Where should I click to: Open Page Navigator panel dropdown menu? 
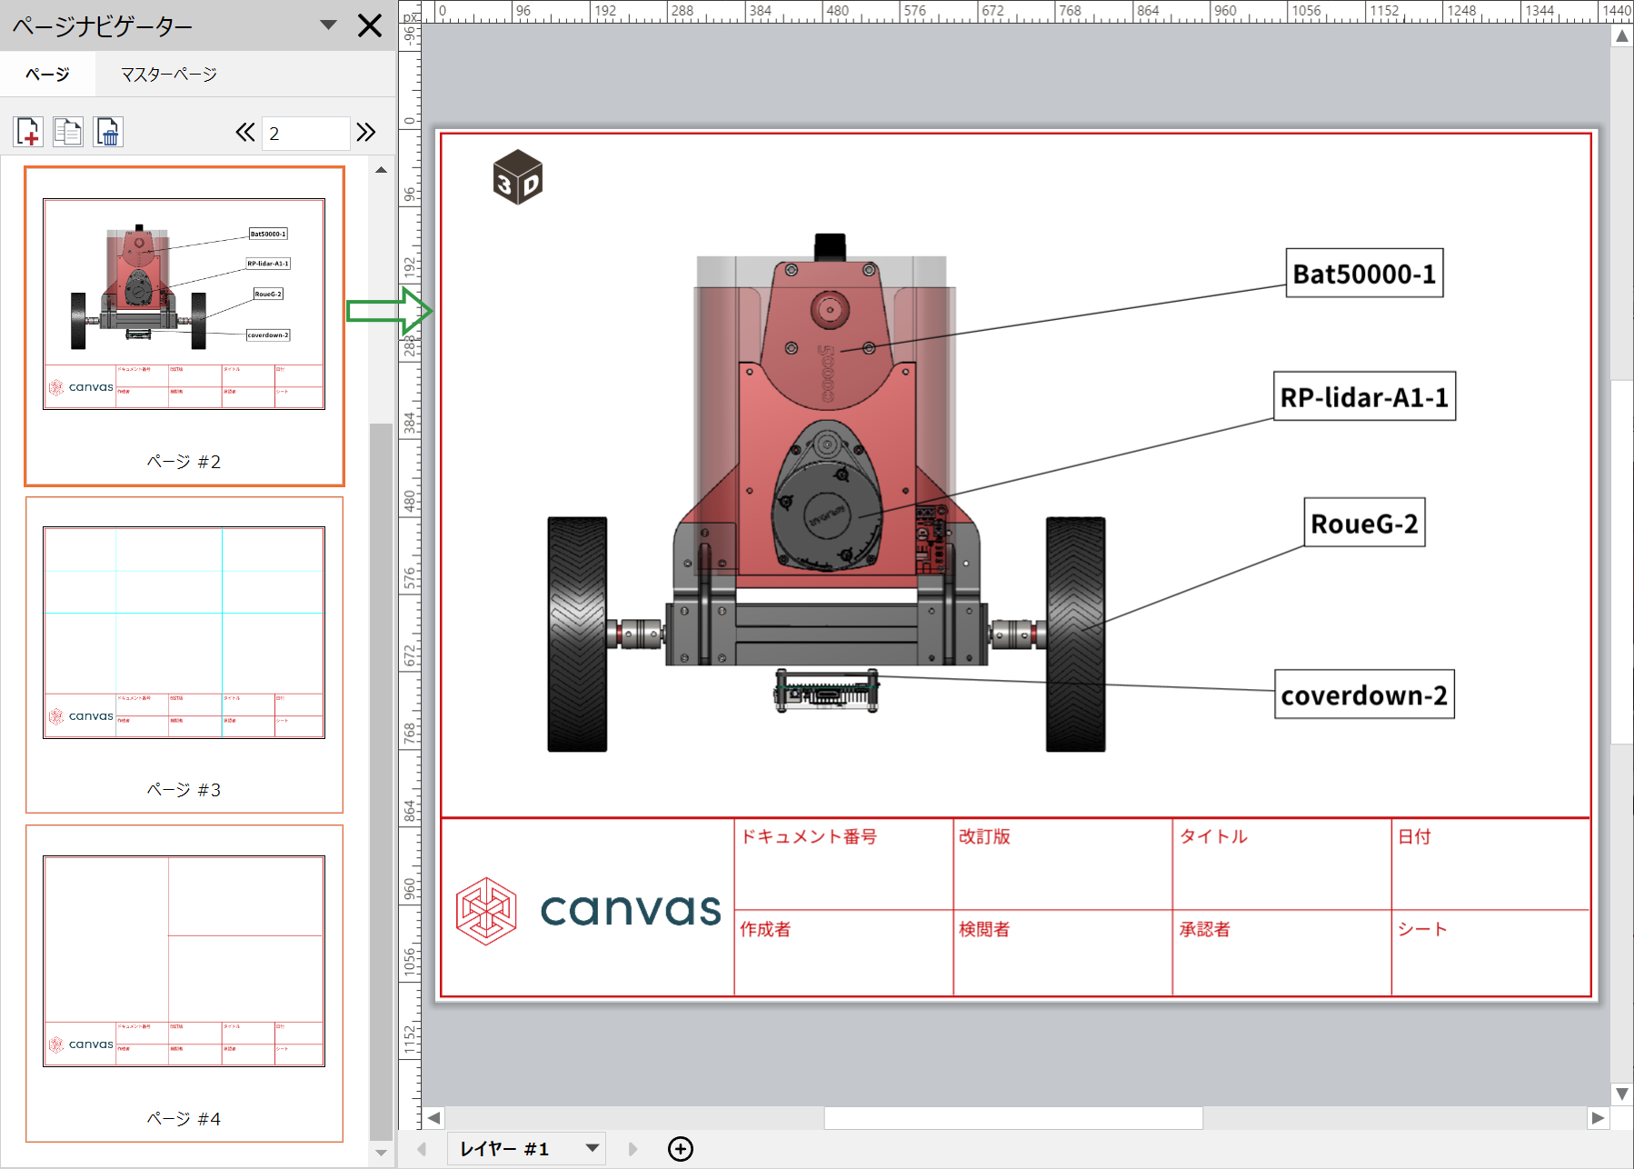328,25
